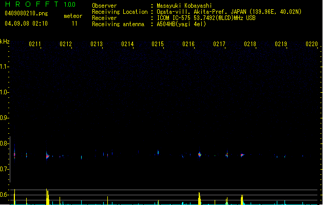Click time marker 0220

pos(312,44)
